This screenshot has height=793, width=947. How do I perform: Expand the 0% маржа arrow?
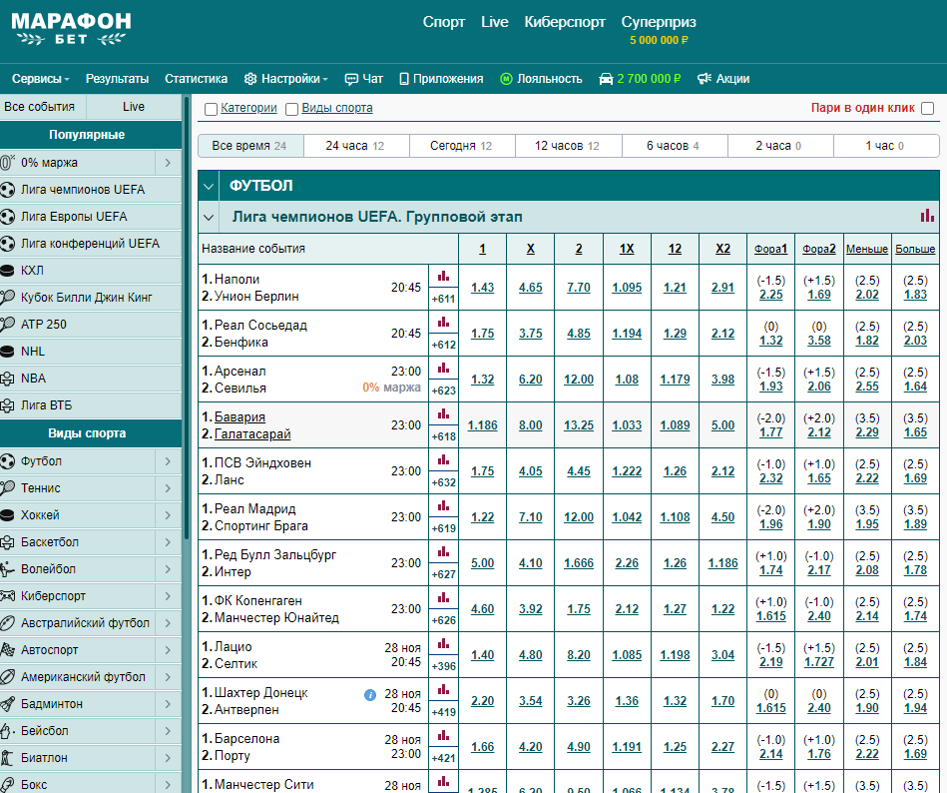(168, 163)
